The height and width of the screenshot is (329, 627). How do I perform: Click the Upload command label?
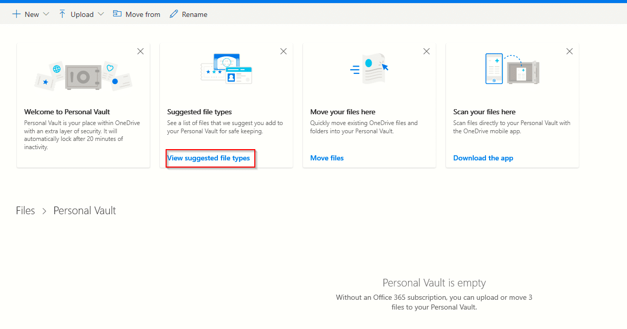[x=82, y=14]
